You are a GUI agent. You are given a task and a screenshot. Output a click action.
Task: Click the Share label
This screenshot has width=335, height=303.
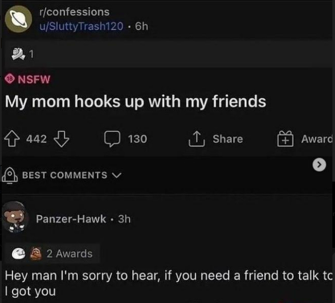click(228, 139)
